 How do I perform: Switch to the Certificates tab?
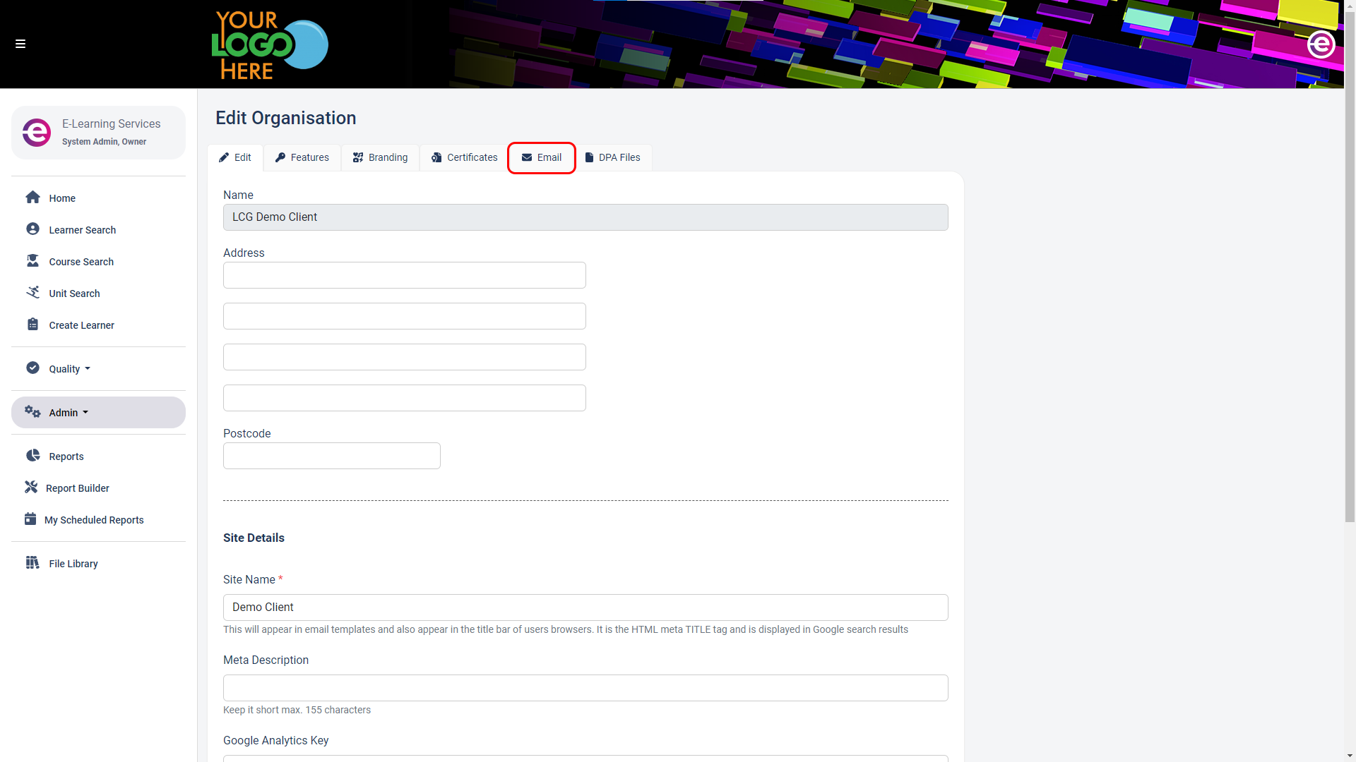point(465,157)
